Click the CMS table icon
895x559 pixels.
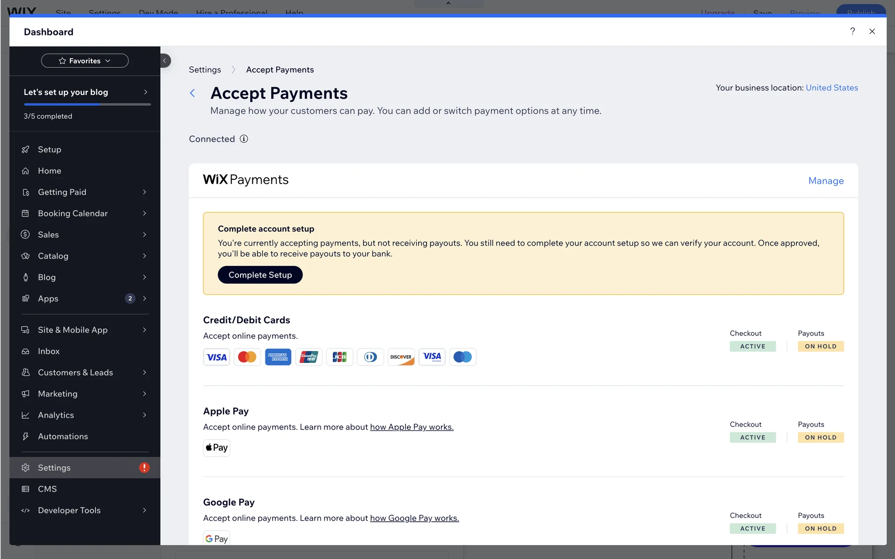click(x=26, y=489)
